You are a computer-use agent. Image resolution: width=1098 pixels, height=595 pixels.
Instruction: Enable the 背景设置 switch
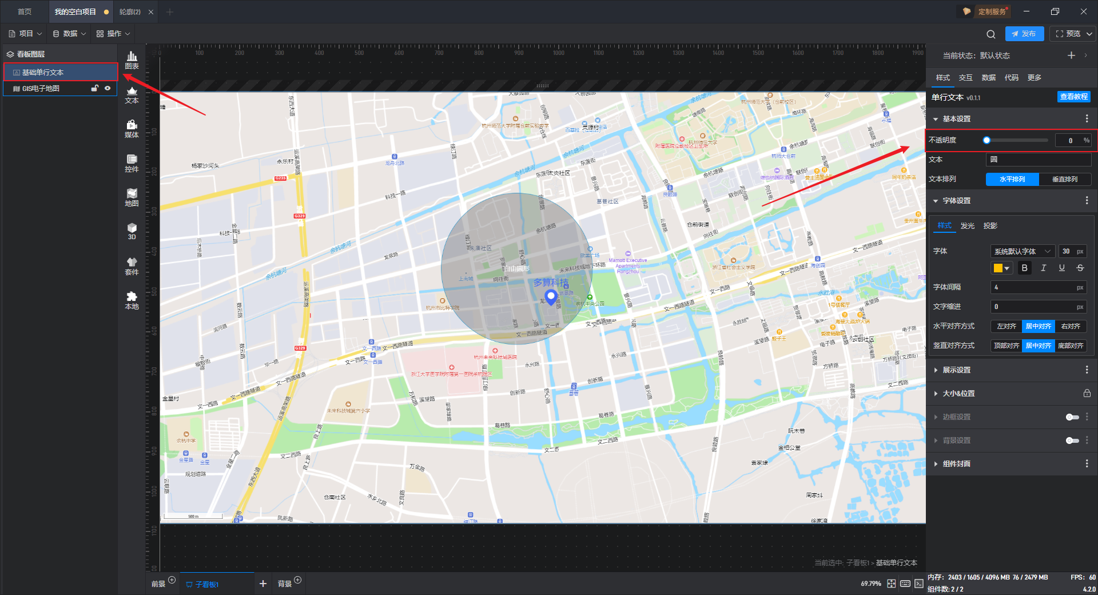point(1072,441)
